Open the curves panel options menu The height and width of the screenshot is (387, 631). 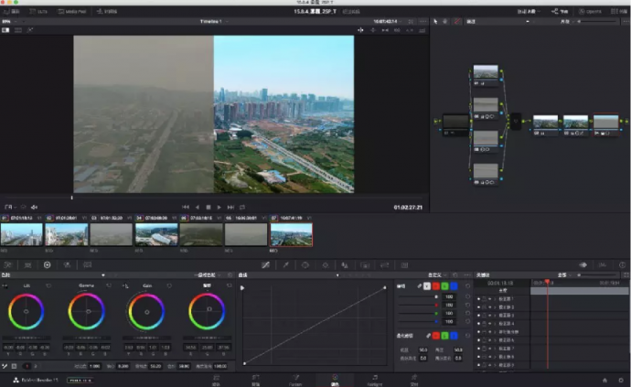[467, 275]
